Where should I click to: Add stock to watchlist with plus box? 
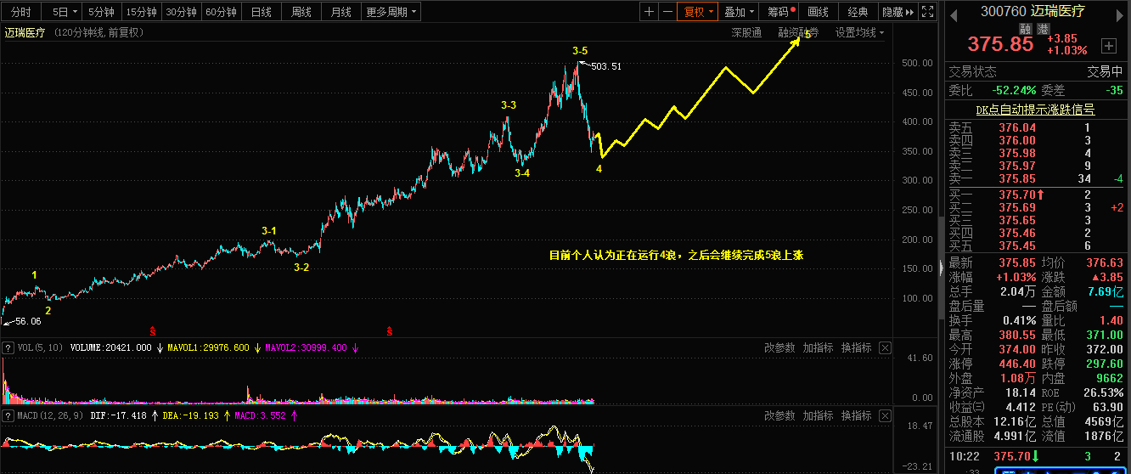pos(1108,45)
